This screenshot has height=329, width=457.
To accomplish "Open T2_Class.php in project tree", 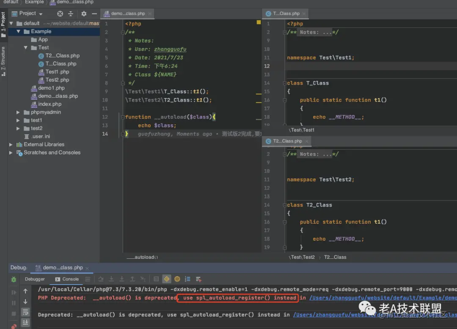I will click(x=59, y=56).
